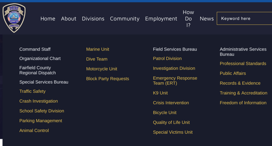Image resolution: width=272 pixels, height=146 pixels.
Task: Select Traffic Safety under Special Services
Action: [32, 91]
